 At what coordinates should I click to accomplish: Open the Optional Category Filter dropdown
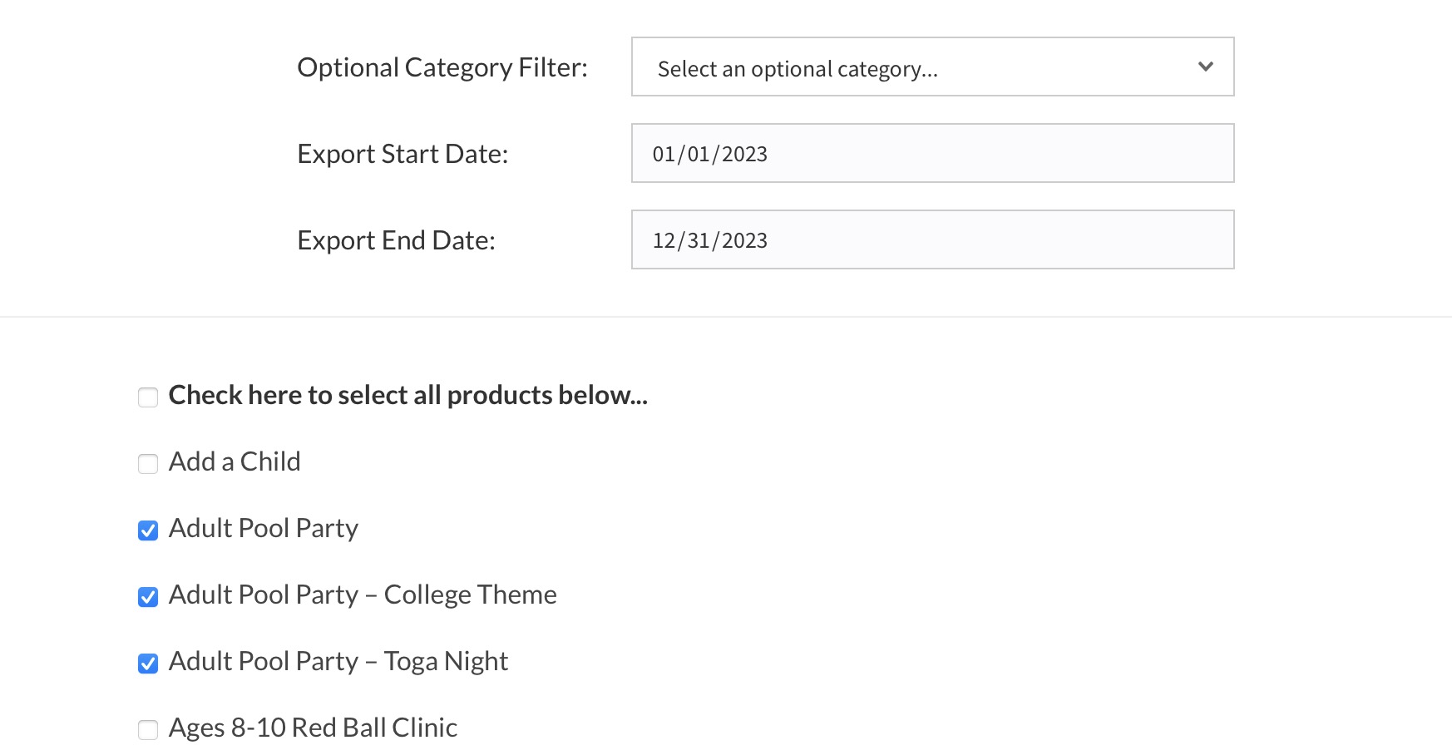[x=931, y=67]
